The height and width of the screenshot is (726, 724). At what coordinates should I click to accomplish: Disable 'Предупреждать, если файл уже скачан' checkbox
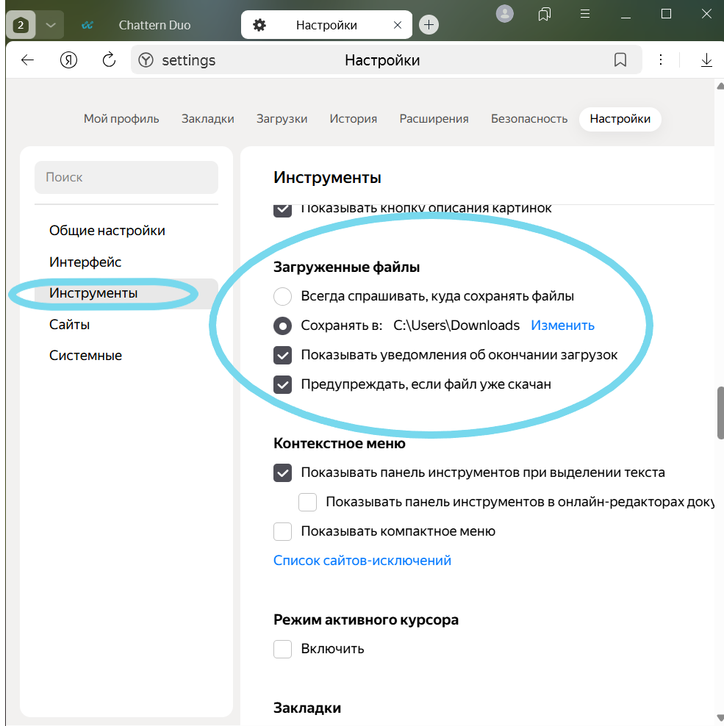pos(283,384)
